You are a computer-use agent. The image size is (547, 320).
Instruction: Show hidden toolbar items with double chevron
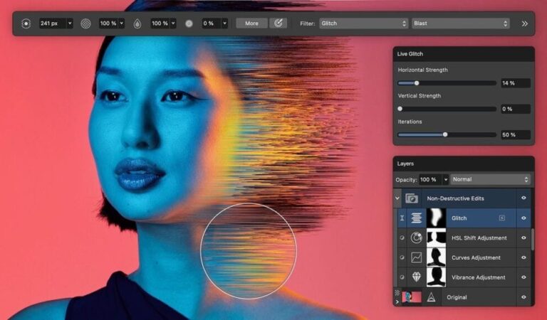(x=524, y=23)
